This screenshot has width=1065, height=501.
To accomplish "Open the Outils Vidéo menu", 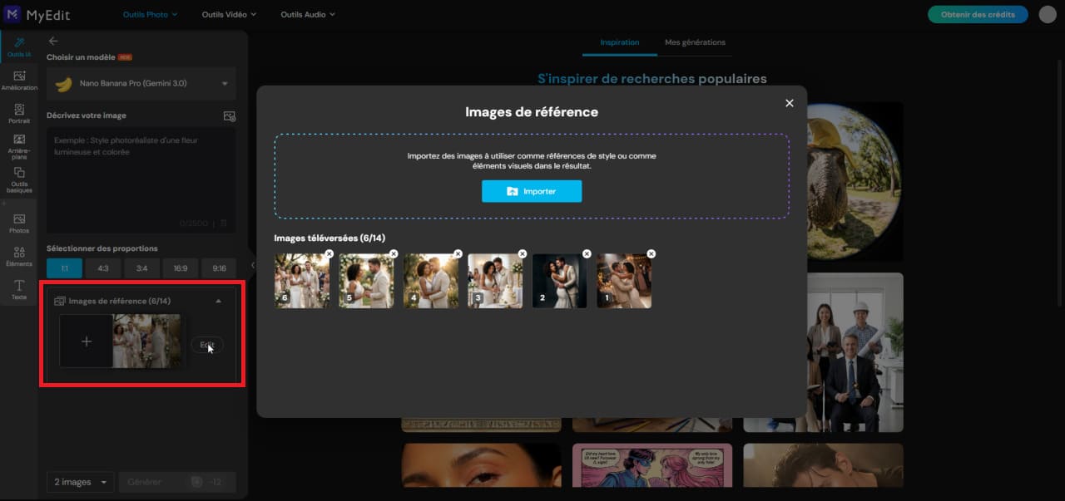I will tap(227, 14).
